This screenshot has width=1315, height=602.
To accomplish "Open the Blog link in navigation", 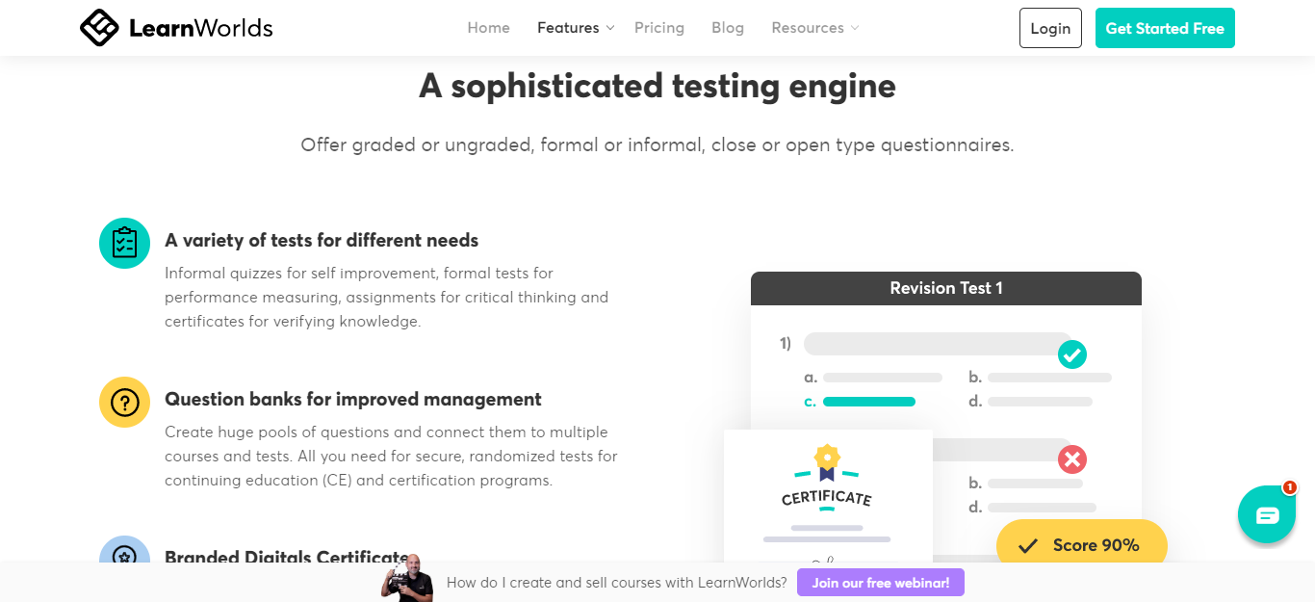I will click(x=728, y=28).
